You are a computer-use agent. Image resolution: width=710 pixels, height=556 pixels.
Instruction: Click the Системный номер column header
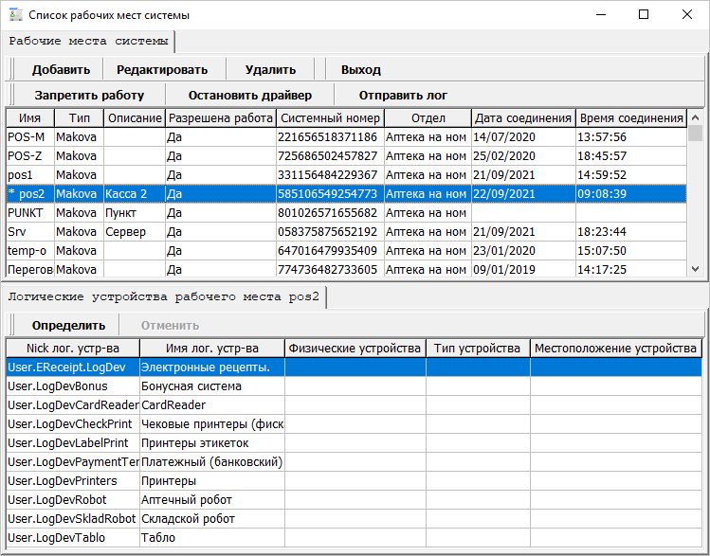click(x=330, y=118)
